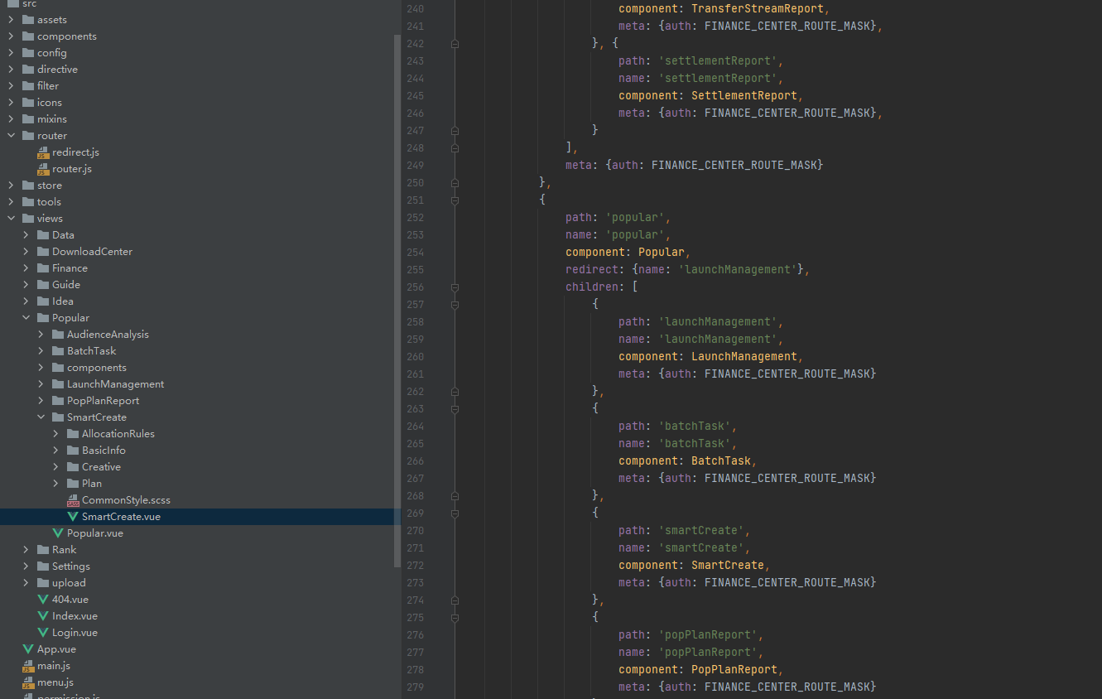This screenshot has width=1102, height=699.
Task: Click SettlementReport component name
Action: tap(744, 95)
